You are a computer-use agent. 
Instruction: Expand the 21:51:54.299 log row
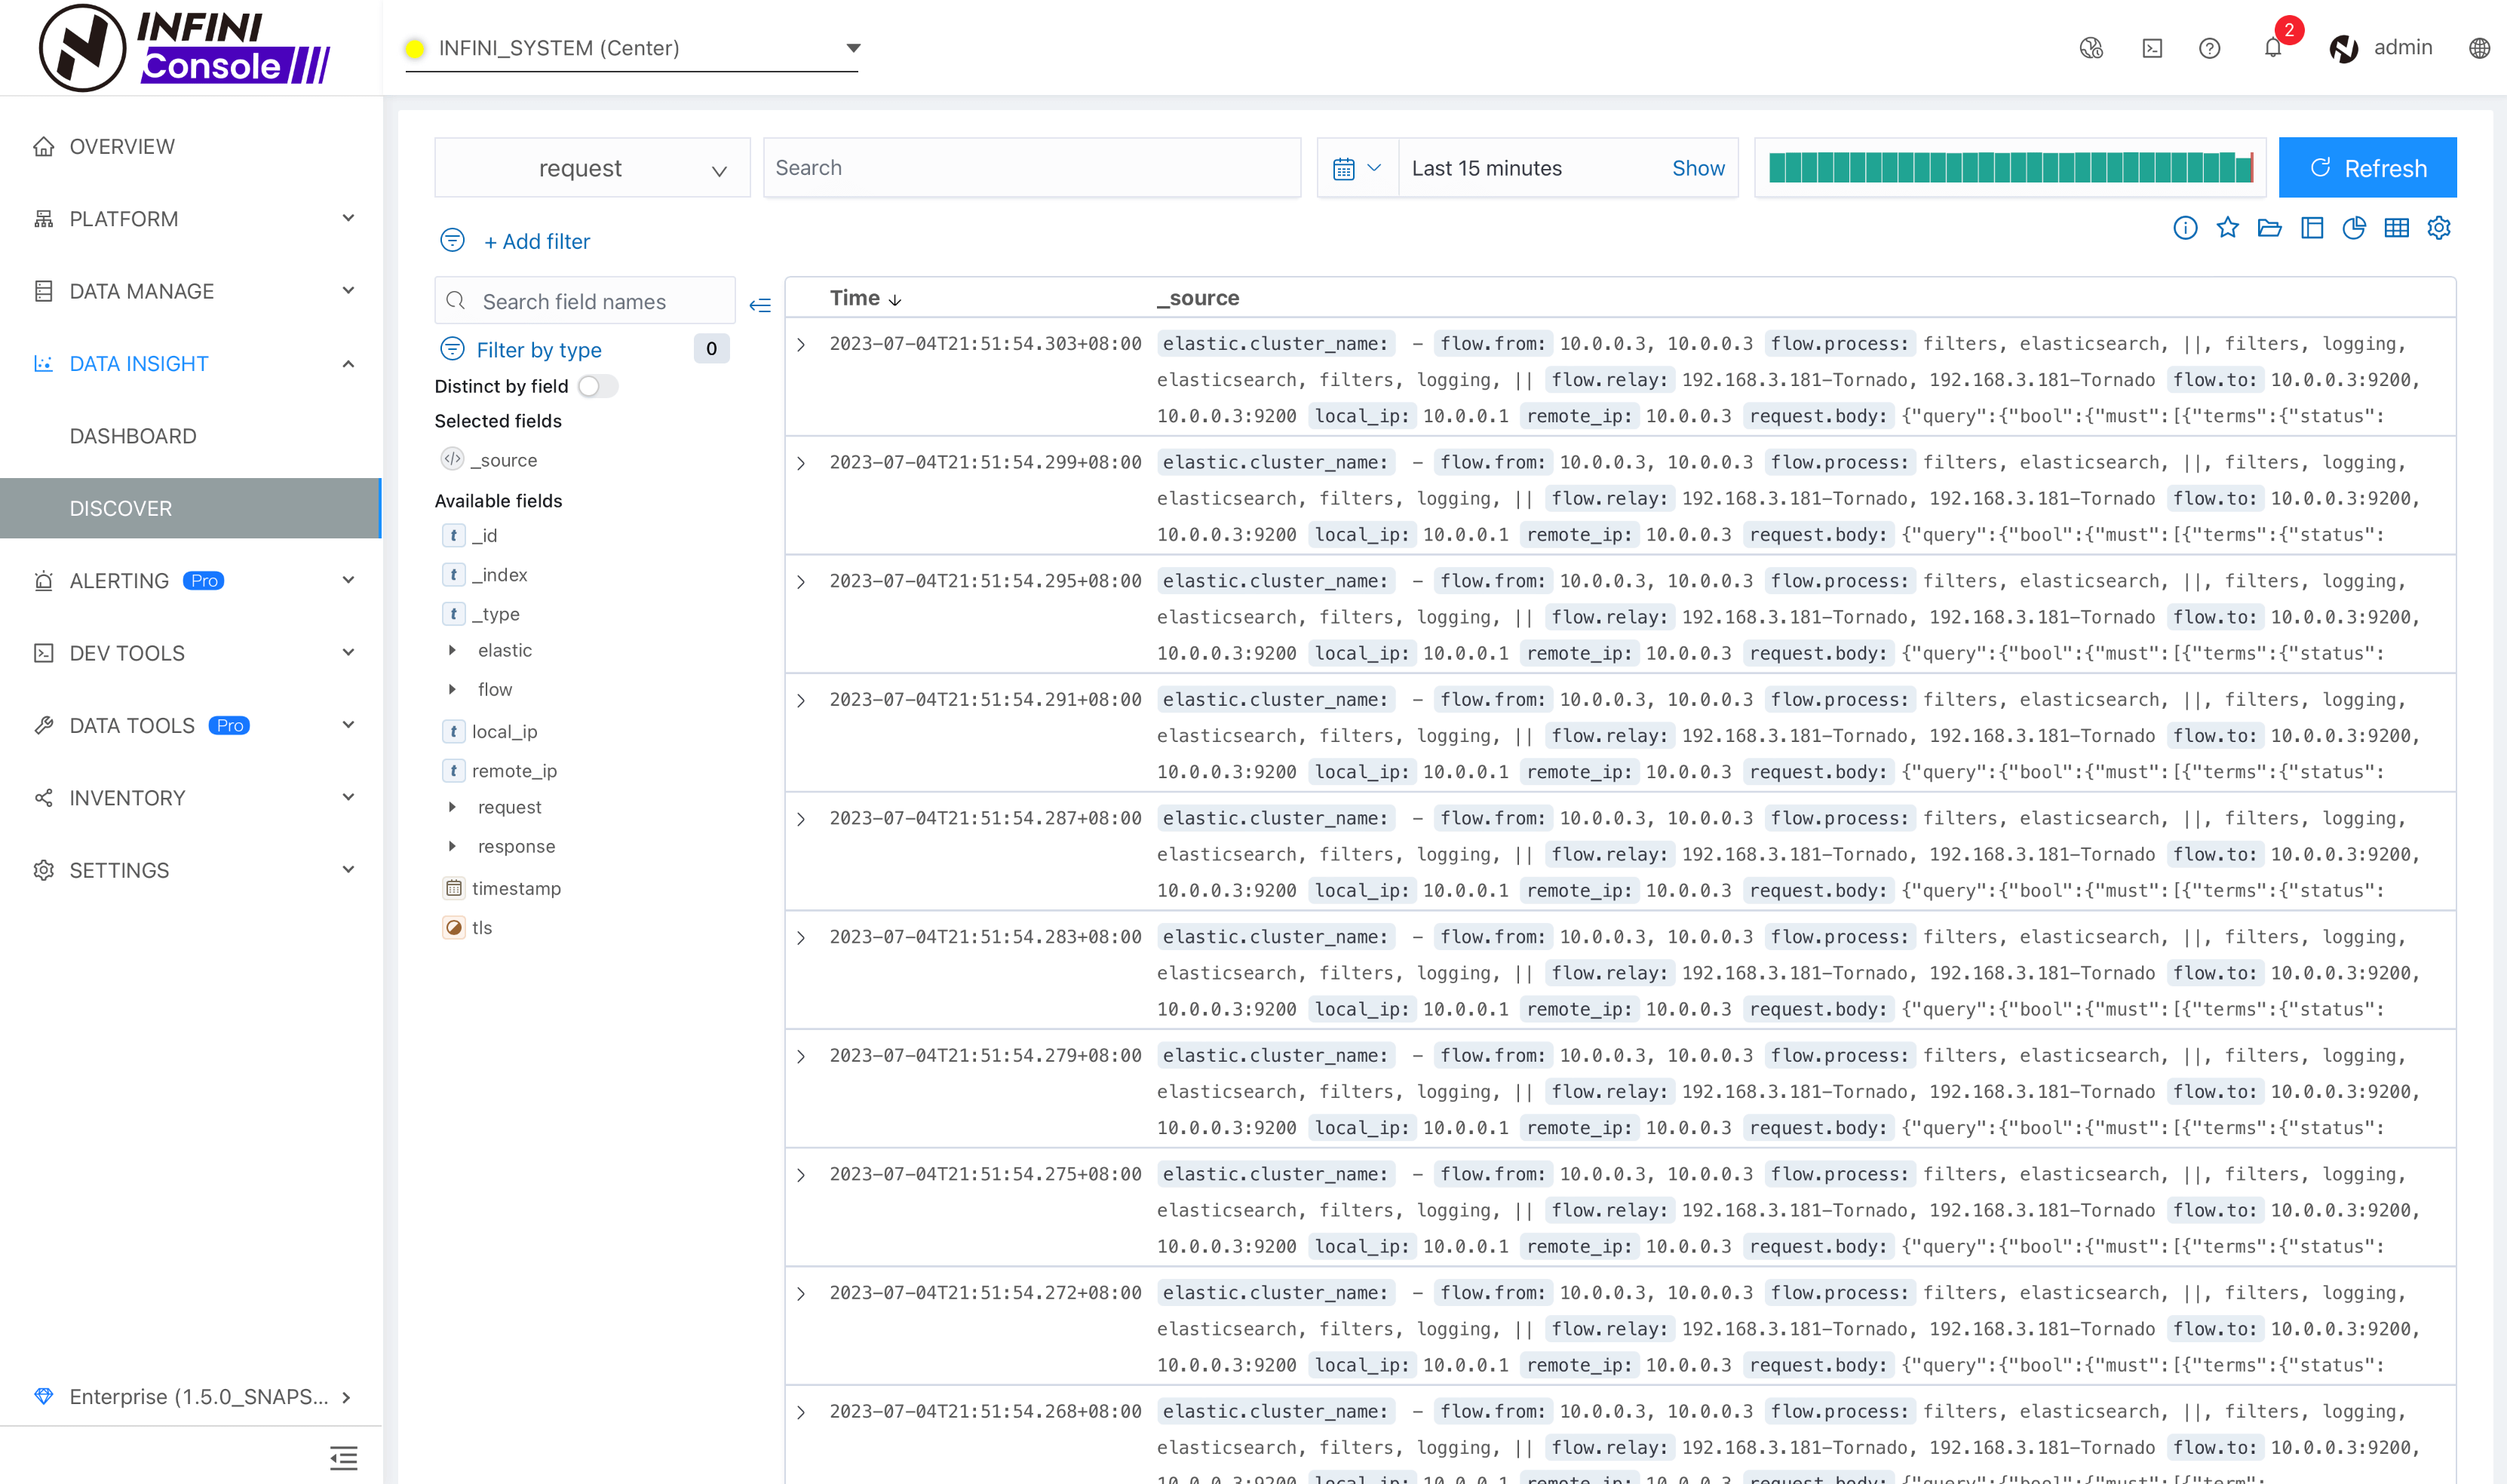click(x=801, y=463)
